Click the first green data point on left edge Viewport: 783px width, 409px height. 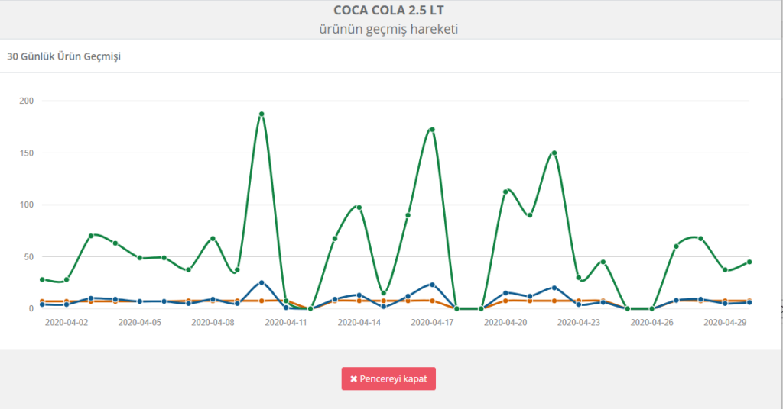(42, 279)
